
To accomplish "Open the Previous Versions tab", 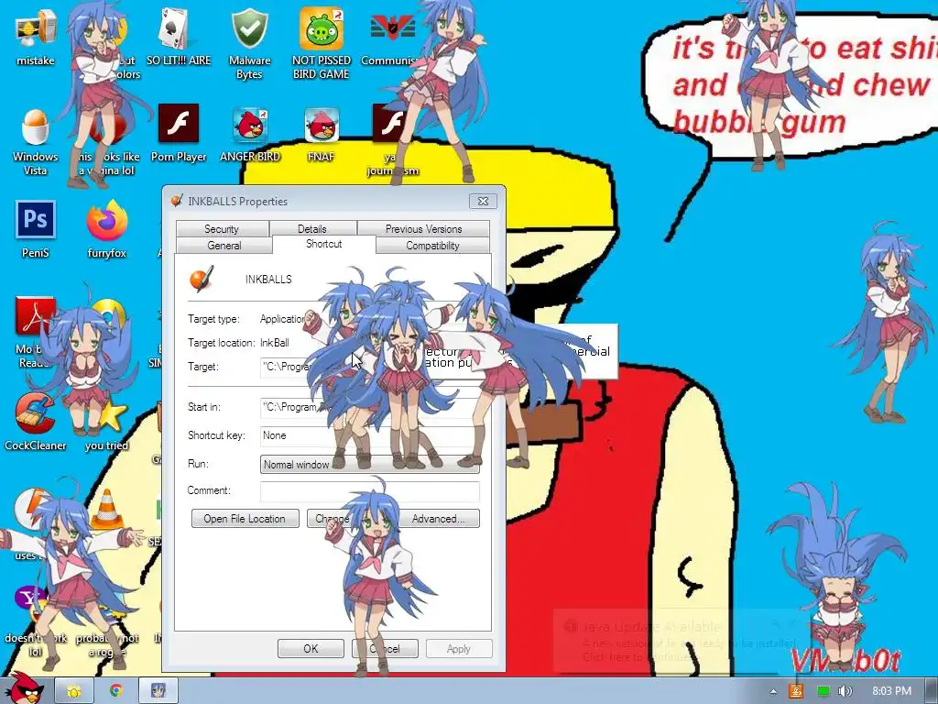I will click(x=423, y=228).
